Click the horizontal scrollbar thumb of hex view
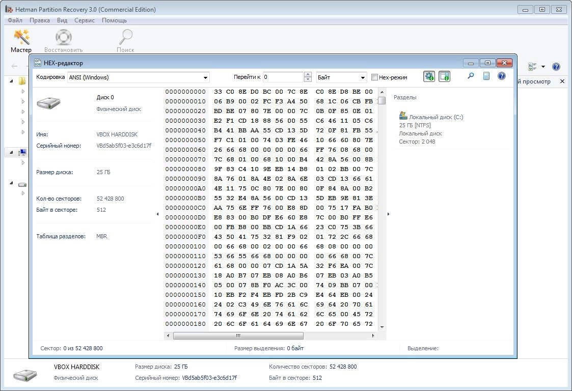572x391 pixels. tap(238, 336)
